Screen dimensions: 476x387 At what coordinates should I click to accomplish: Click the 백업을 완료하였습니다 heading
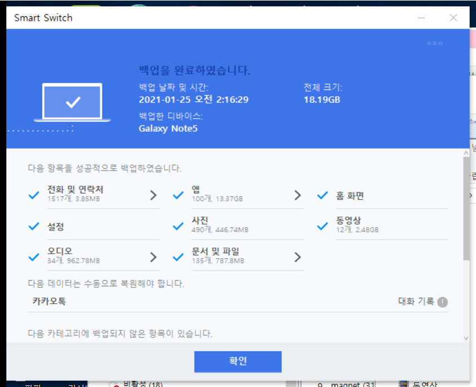(194, 70)
